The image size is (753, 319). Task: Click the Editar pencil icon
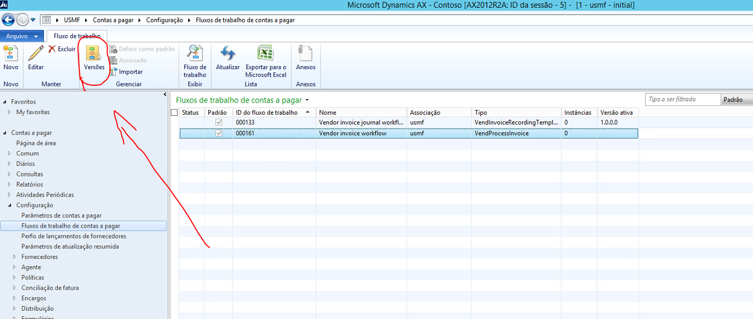[36, 54]
